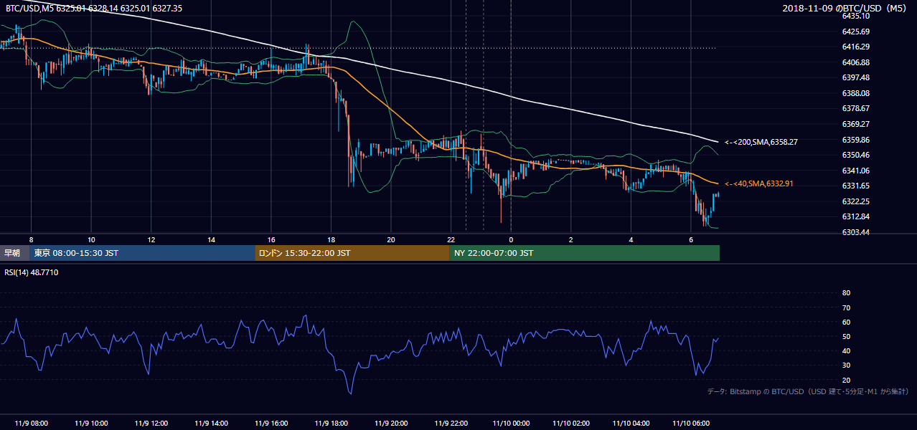This screenshot has width=917, height=430.
Task: Click price axis value 6378.67
Action: pyautogui.click(x=856, y=108)
